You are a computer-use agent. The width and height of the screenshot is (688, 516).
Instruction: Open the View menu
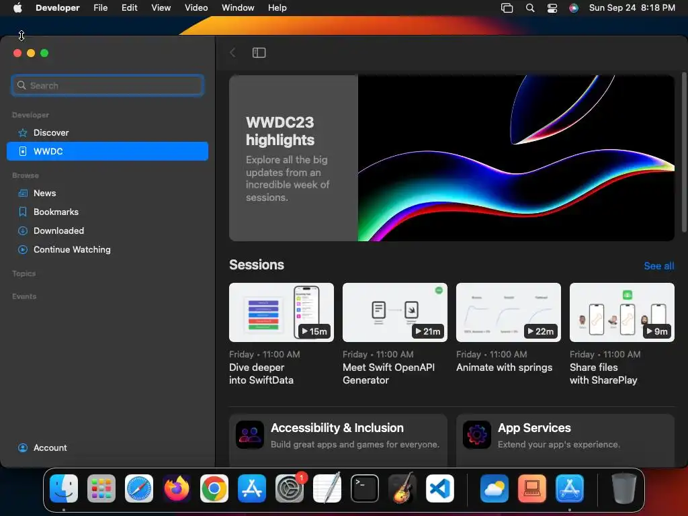[161, 7]
